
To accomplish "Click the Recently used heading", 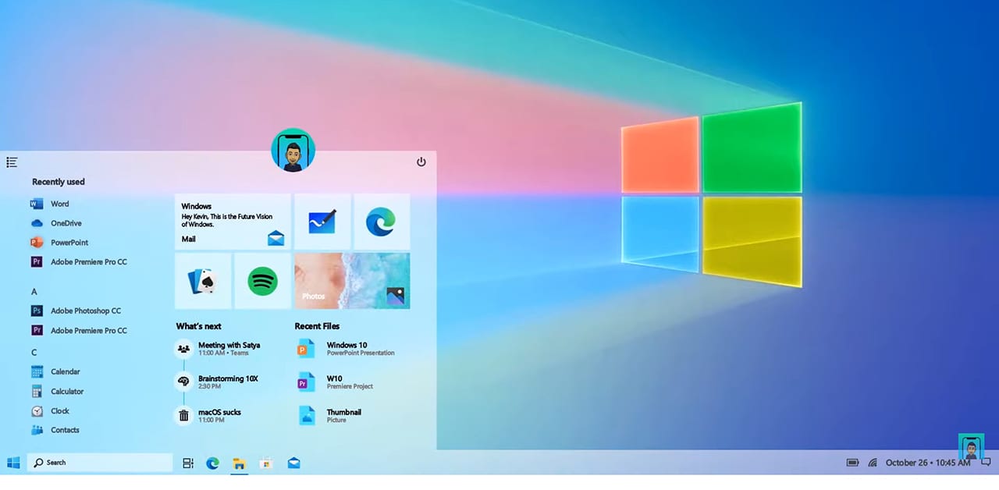I will click(x=59, y=182).
